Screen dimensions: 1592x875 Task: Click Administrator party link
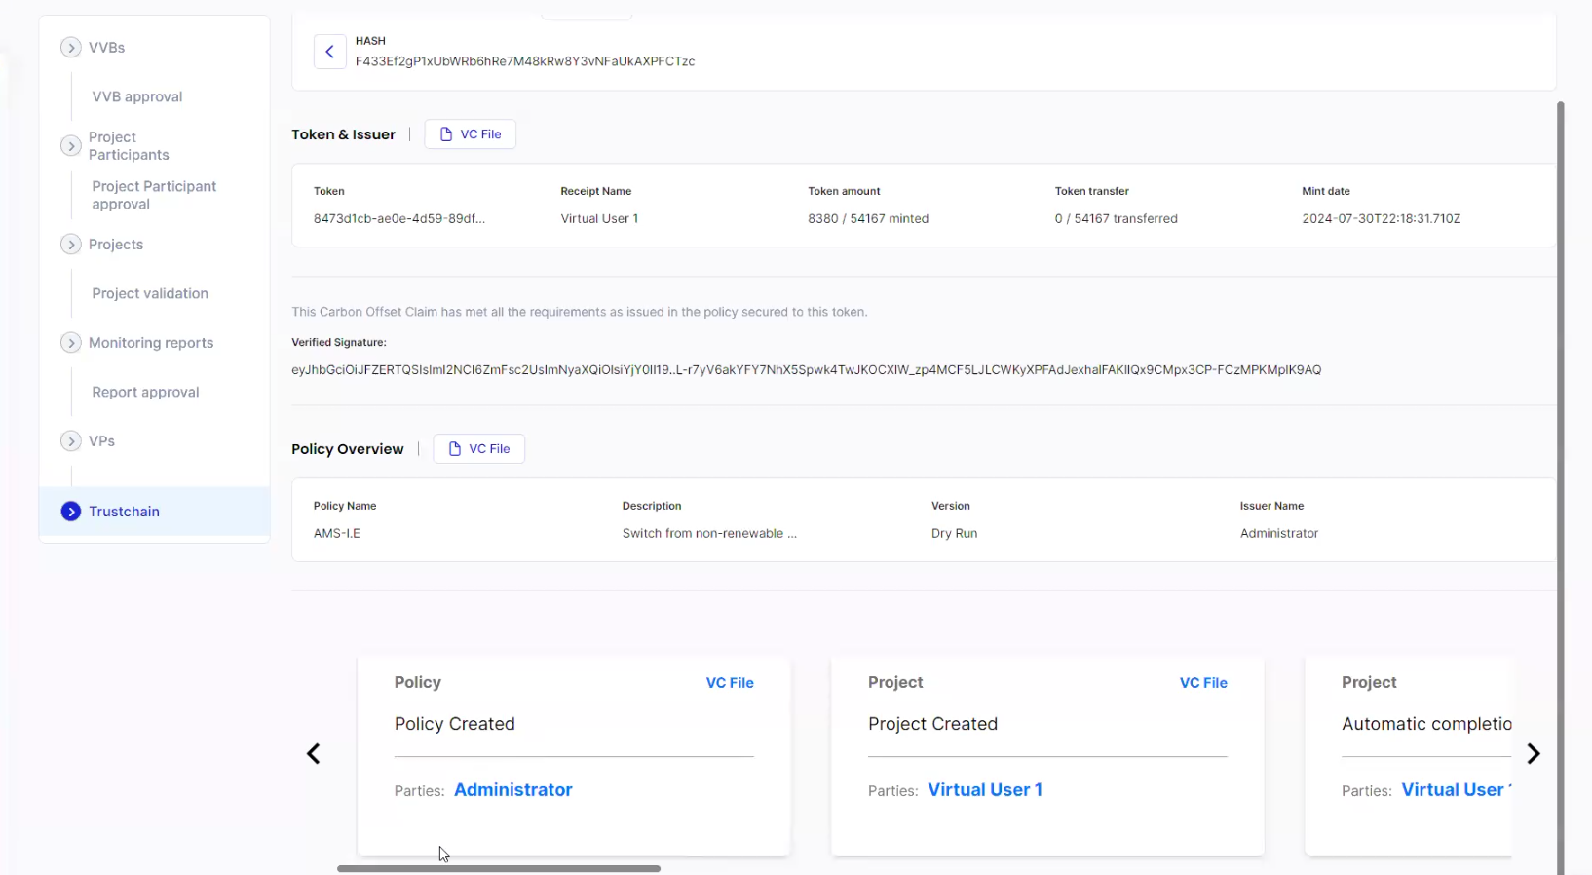[x=512, y=790]
